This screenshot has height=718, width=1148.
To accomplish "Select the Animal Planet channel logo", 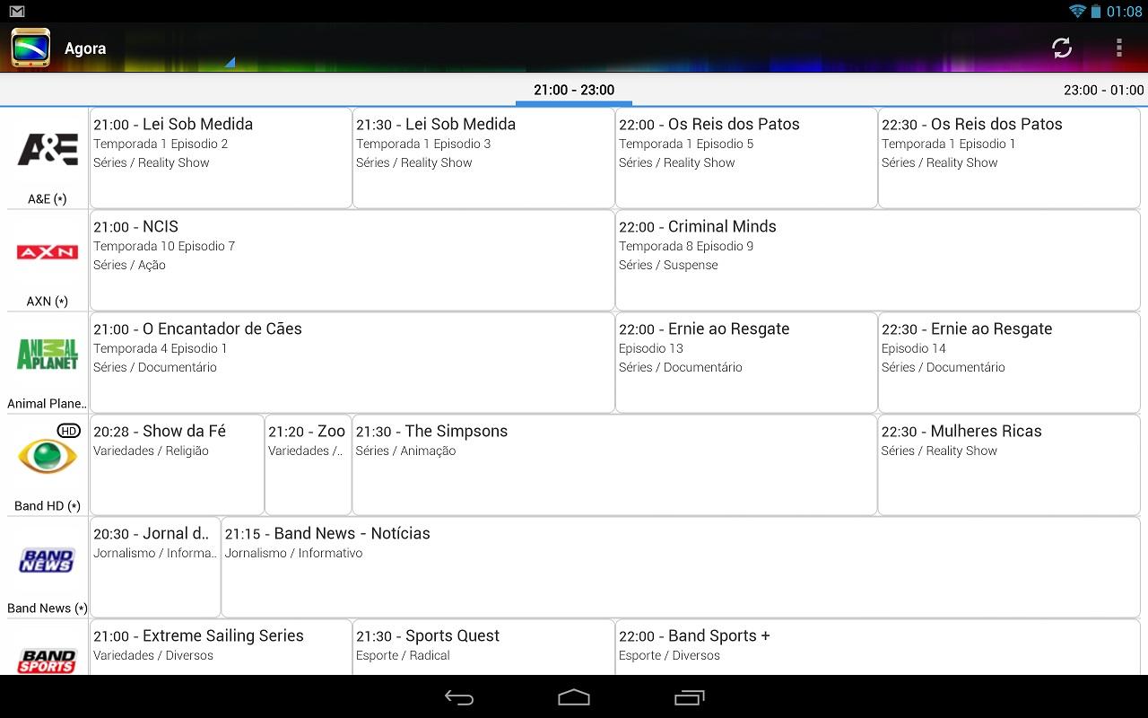I will pyautogui.click(x=48, y=354).
